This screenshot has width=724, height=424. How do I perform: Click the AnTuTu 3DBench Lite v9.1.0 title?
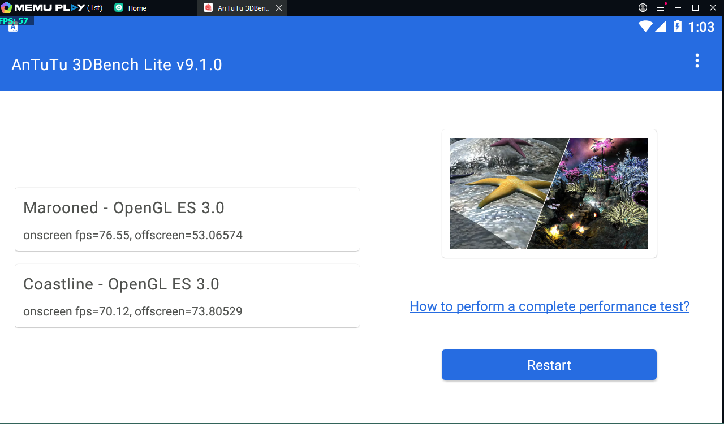[x=117, y=65]
